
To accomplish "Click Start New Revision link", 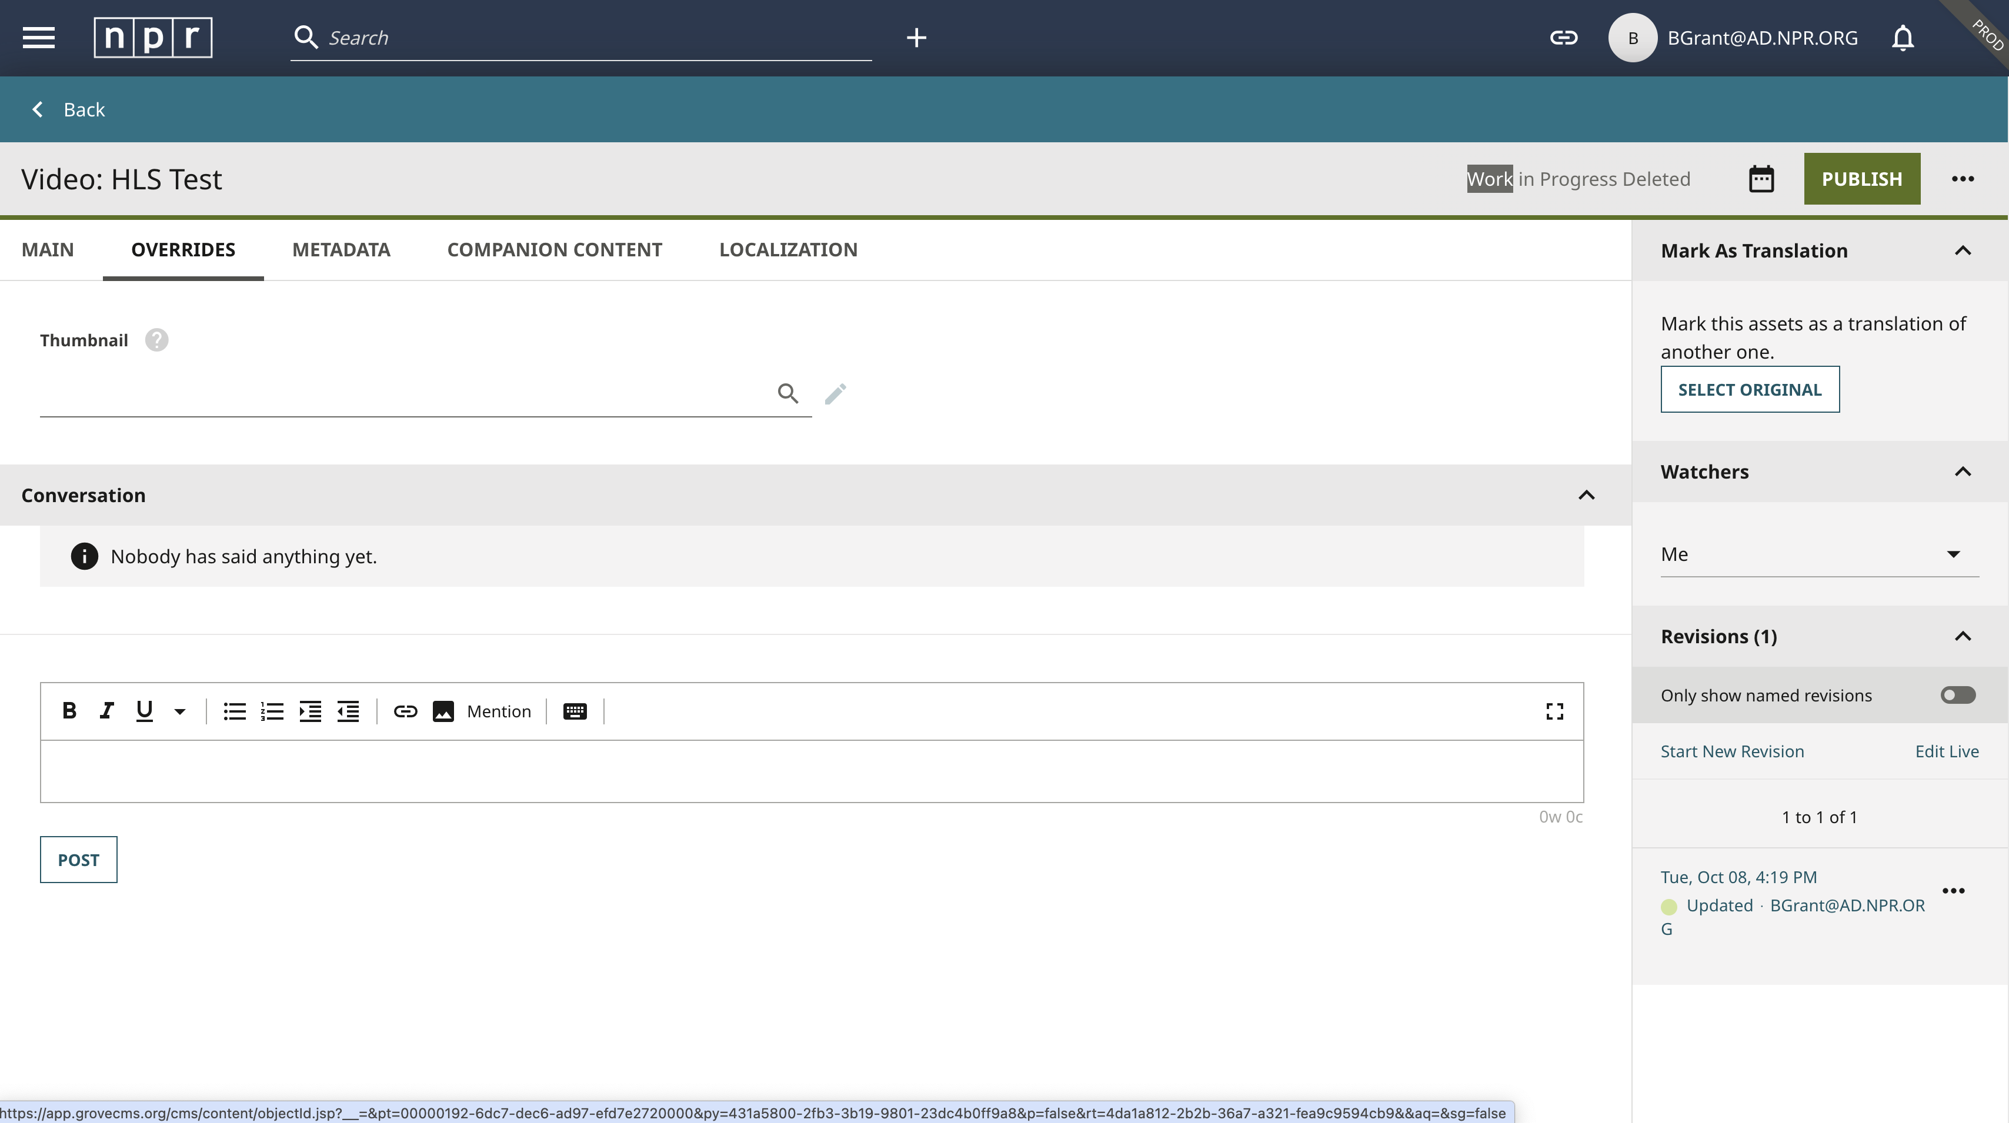I will (1731, 751).
